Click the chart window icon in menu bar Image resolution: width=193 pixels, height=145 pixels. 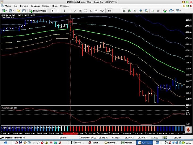(x=2, y=6)
